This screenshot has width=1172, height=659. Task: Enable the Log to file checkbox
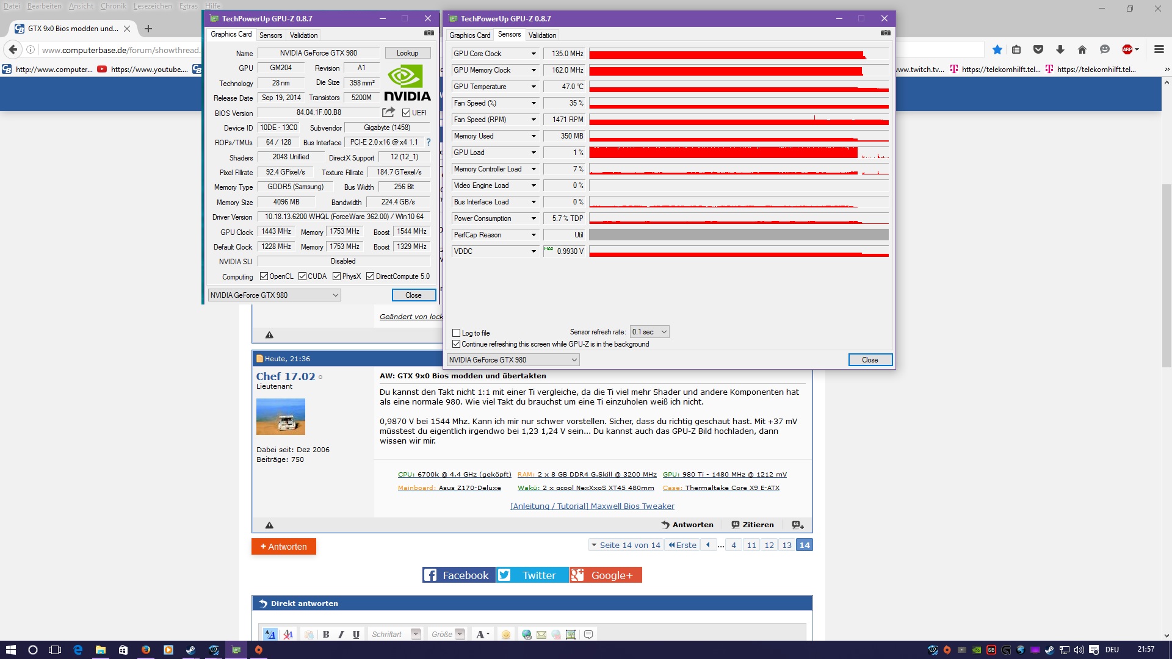[x=456, y=333]
